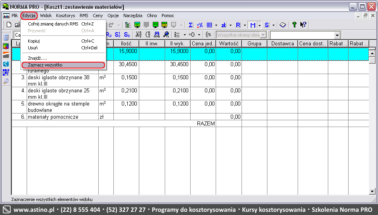This screenshot has width=378, height=215.
Task: Click the Il wyk. column header
Action: tap(178, 43)
